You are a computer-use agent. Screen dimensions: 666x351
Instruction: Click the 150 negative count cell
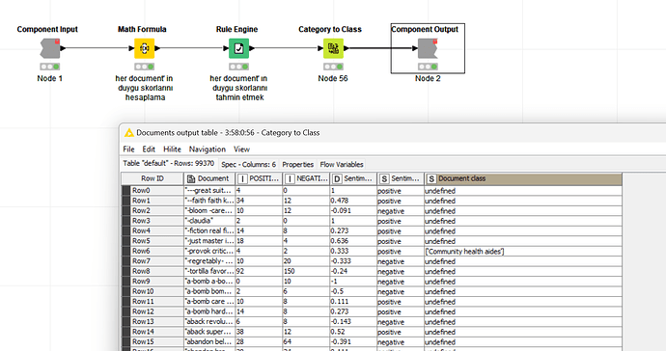[306, 271]
